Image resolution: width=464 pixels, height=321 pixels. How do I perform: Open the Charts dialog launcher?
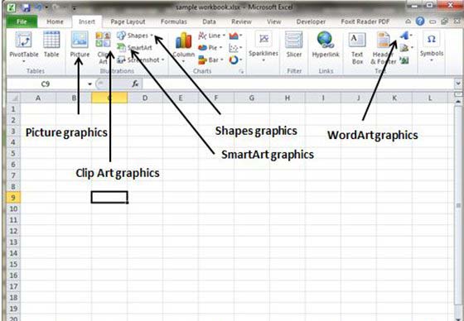click(241, 71)
